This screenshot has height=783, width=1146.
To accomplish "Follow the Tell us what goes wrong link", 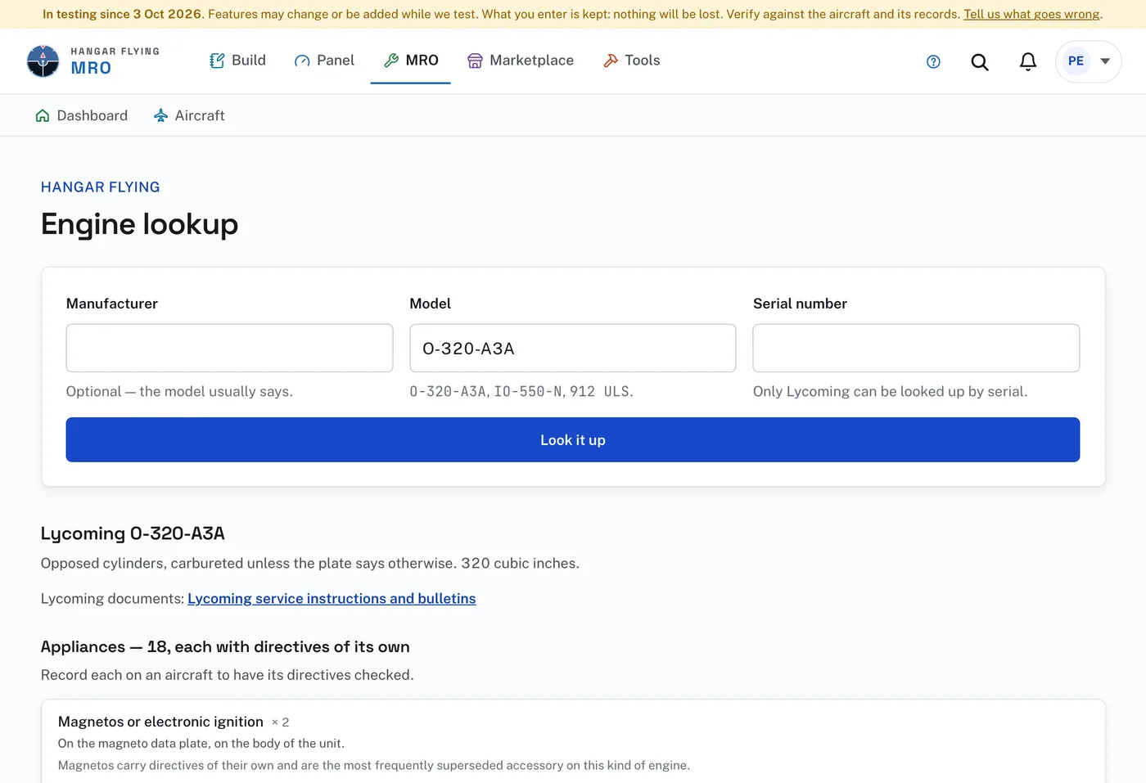I will click(1031, 14).
